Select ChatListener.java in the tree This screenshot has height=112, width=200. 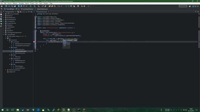point(20,49)
